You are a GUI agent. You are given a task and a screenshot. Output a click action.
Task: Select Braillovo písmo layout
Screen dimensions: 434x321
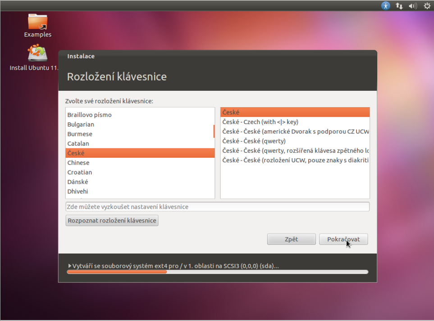[x=140, y=115]
